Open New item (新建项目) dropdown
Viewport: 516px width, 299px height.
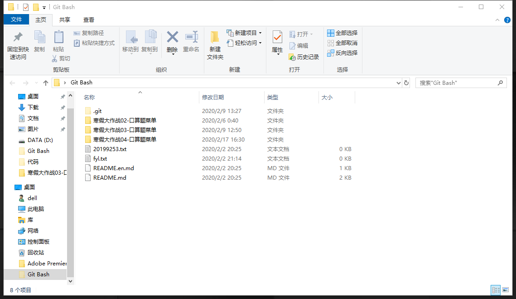(x=244, y=33)
